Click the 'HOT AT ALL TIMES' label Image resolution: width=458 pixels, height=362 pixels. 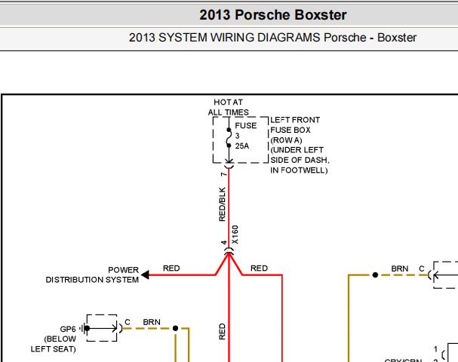229,107
